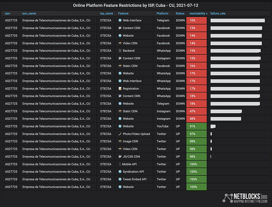Image resolution: width=272 pixels, height=207 pixels.
Task: Click UP status in YouTube row
Action: pos(178,126)
